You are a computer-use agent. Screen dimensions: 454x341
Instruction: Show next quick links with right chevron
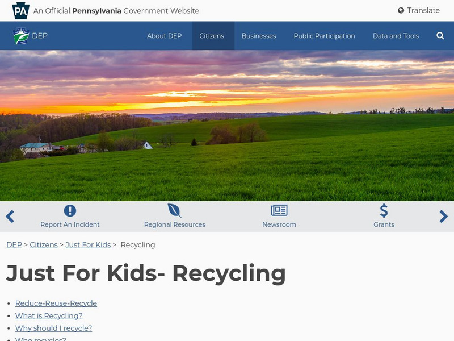[x=443, y=217]
